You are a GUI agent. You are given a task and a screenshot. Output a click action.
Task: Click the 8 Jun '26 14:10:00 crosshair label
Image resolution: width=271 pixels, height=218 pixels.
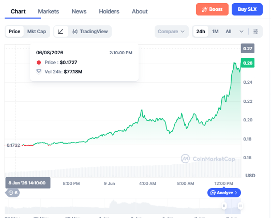(28, 183)
